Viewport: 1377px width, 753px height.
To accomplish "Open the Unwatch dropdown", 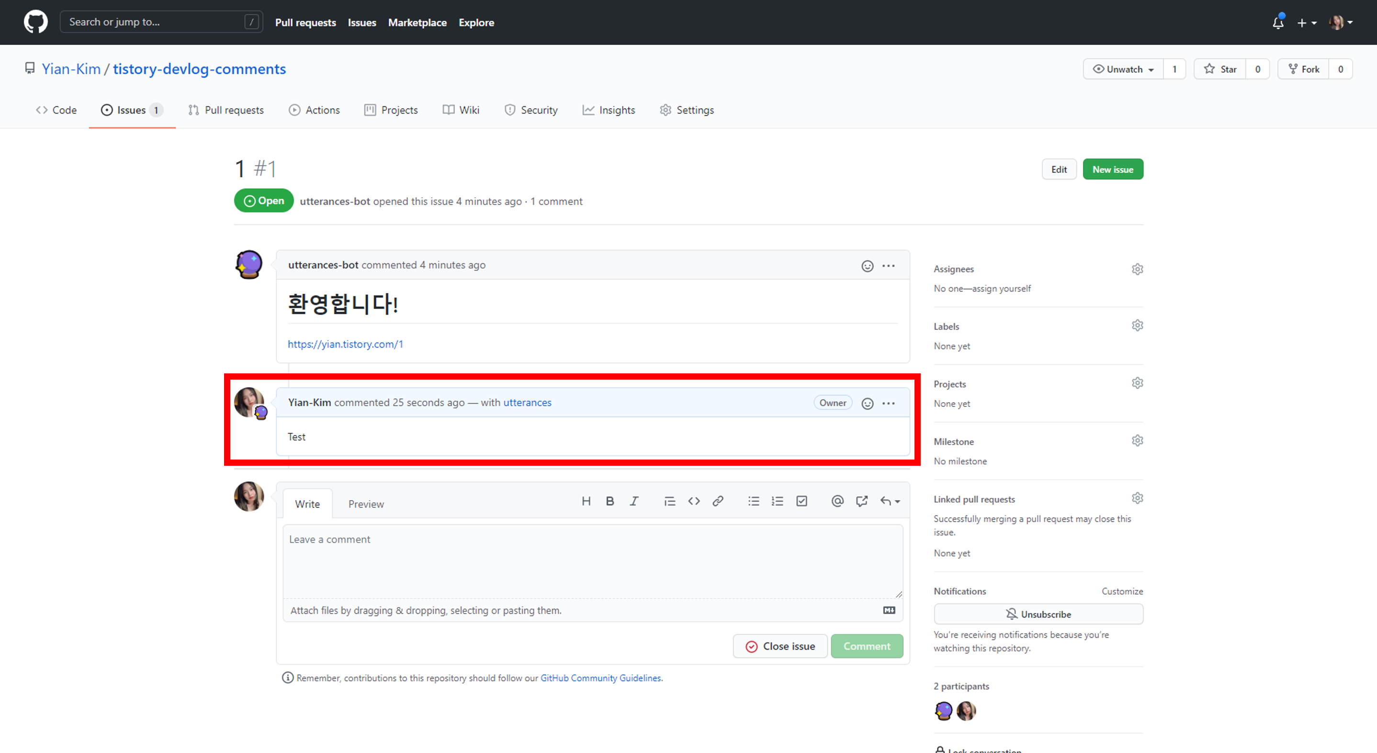I will 1123,69.
